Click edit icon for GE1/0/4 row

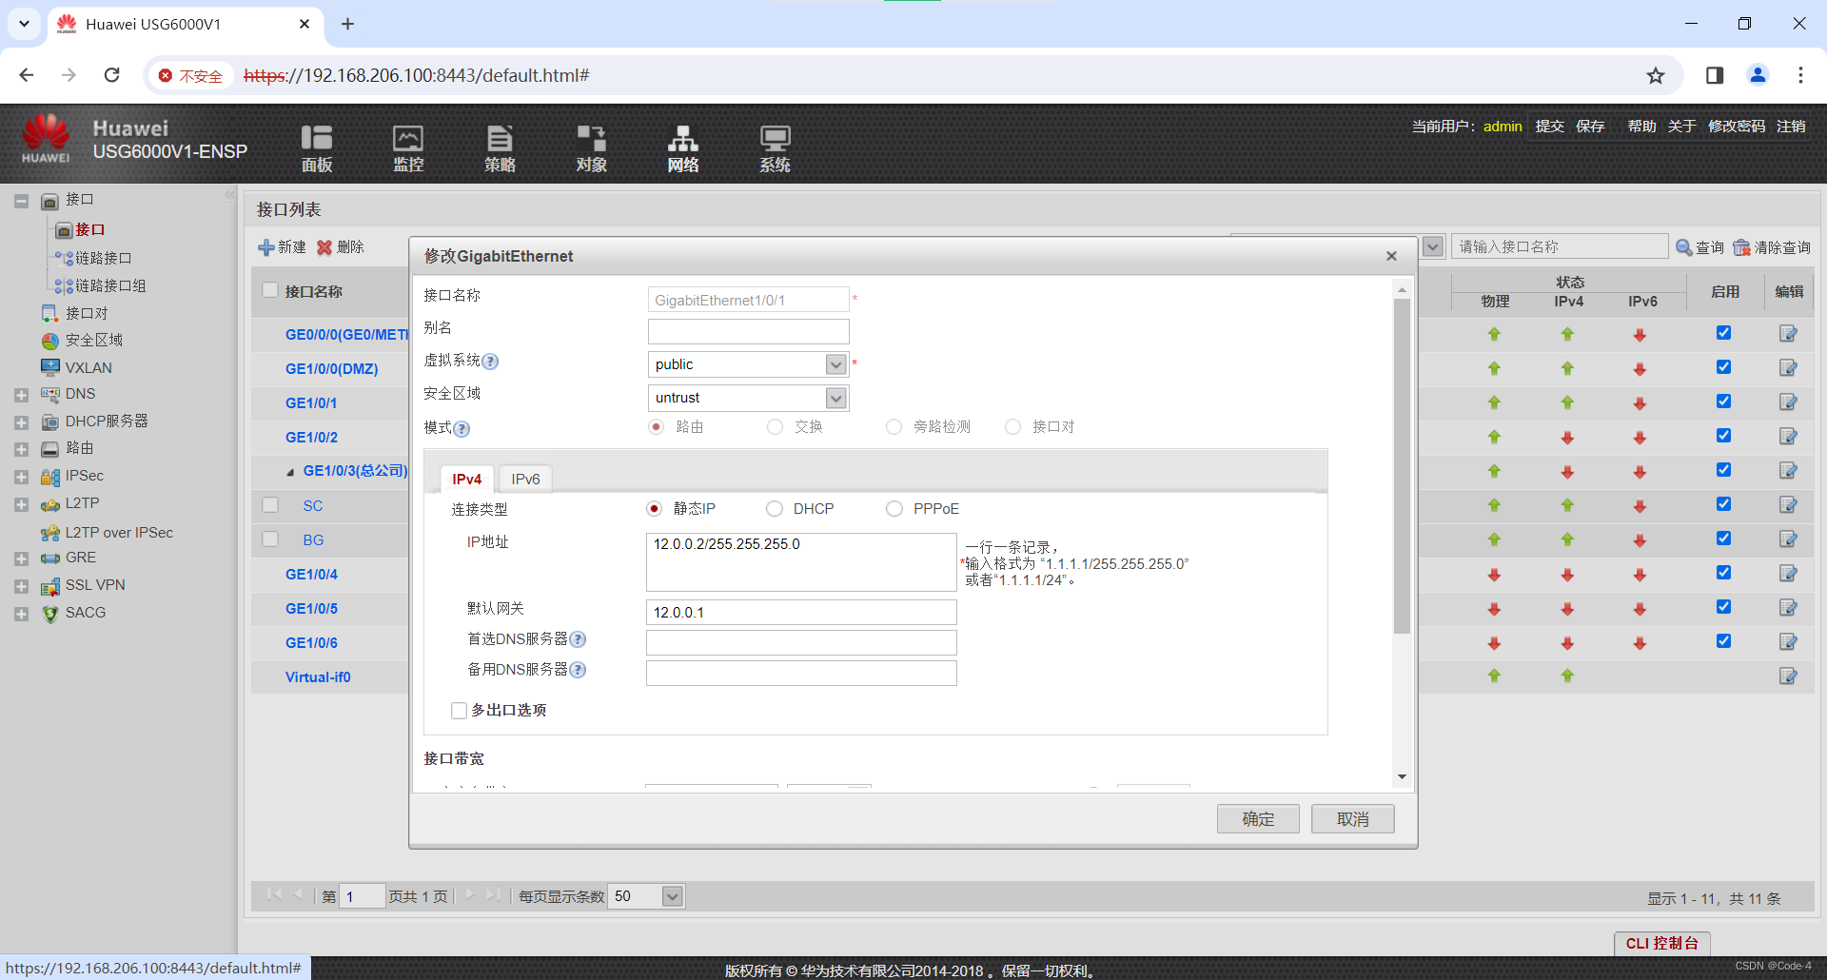1788,574
